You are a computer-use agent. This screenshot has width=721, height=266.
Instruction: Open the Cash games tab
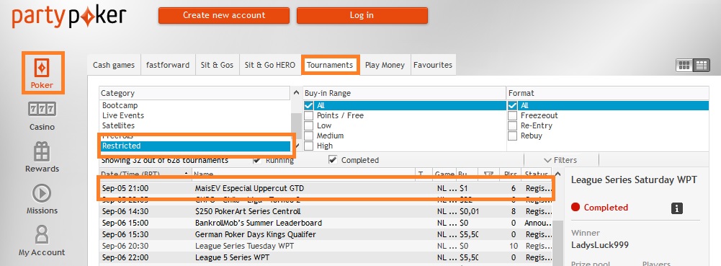tap(114, 65)
